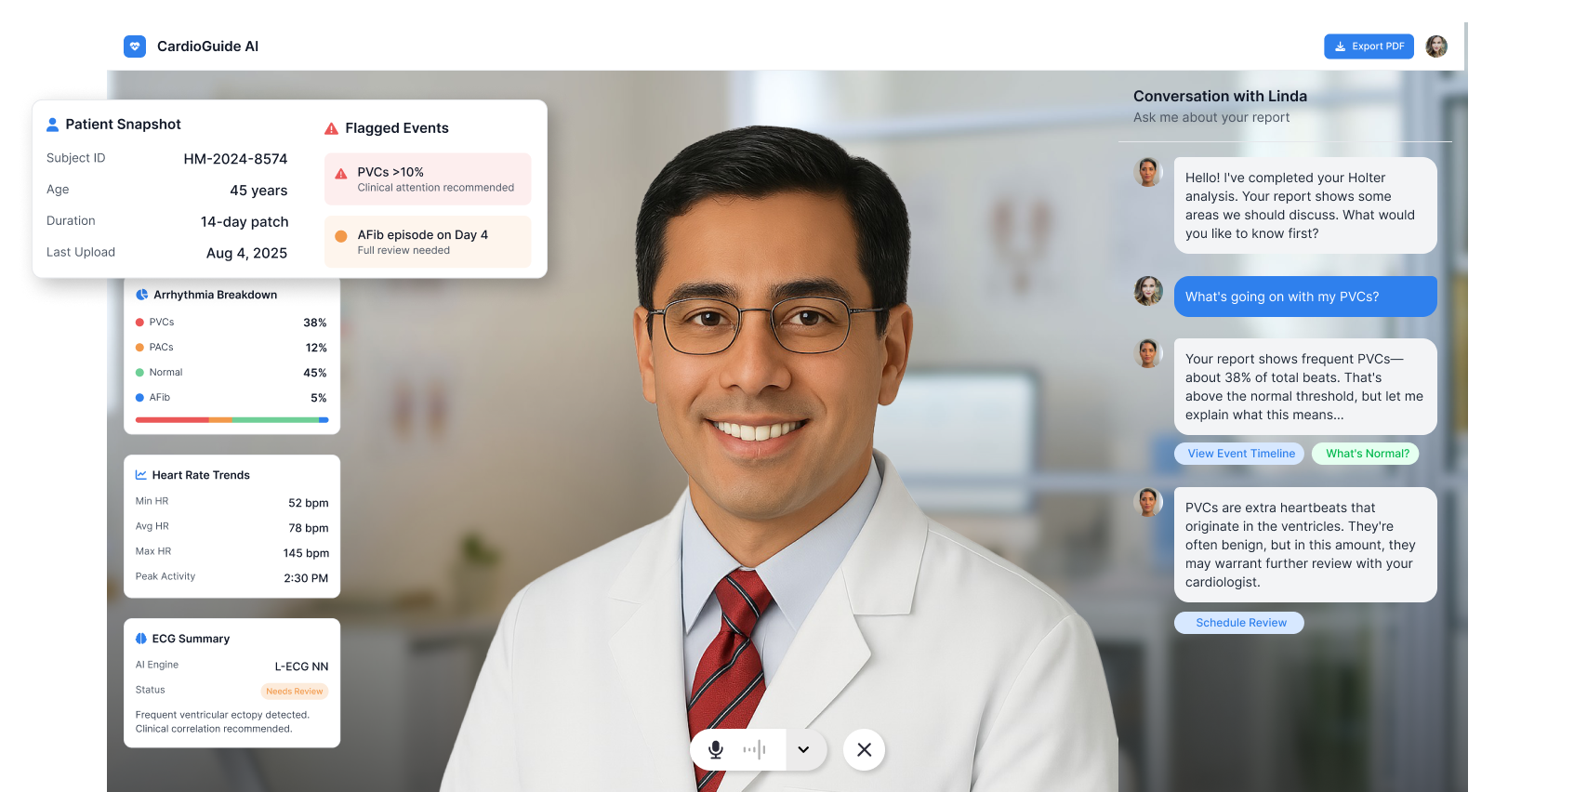Click the Patient Snapshot person icon
The height and width of the screenshot is (792, 1574).
coord(53,125)
